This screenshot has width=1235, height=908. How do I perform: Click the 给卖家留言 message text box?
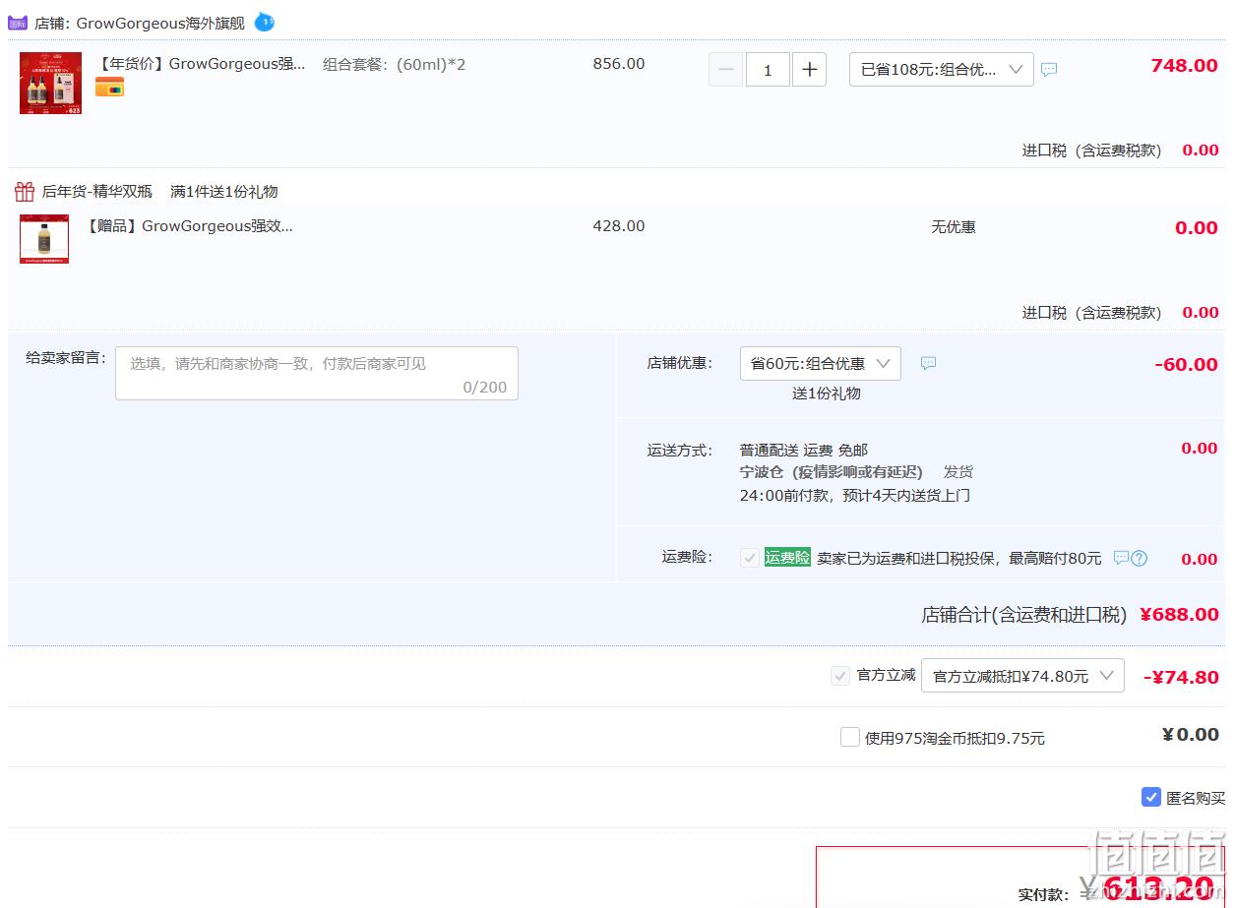[317, 373]
